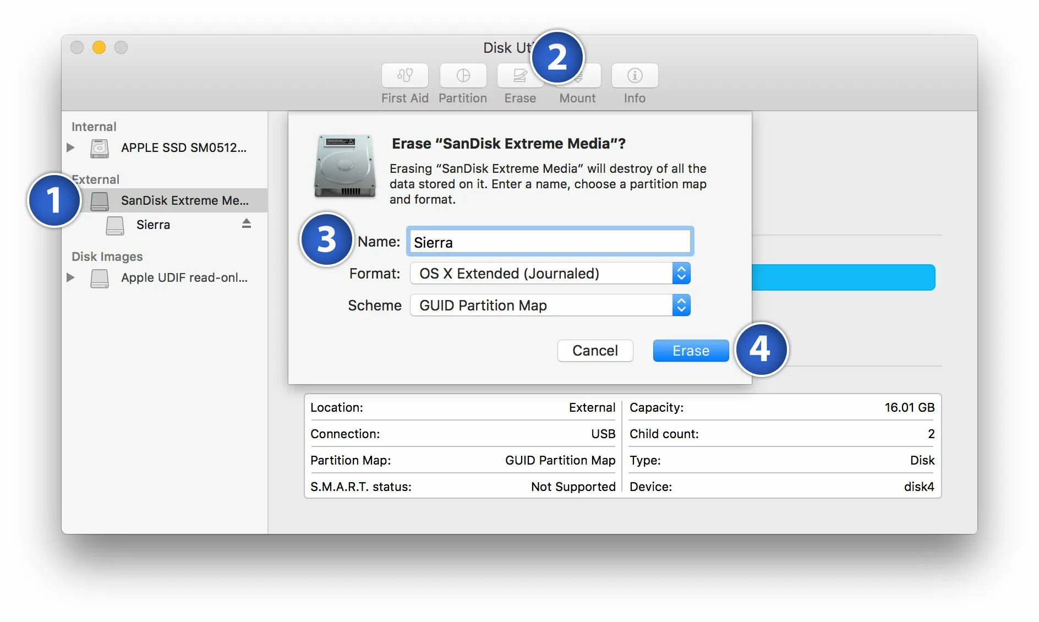Click the 16.01 GB capacity value
1039x622 pixels.
click(909, 407)
